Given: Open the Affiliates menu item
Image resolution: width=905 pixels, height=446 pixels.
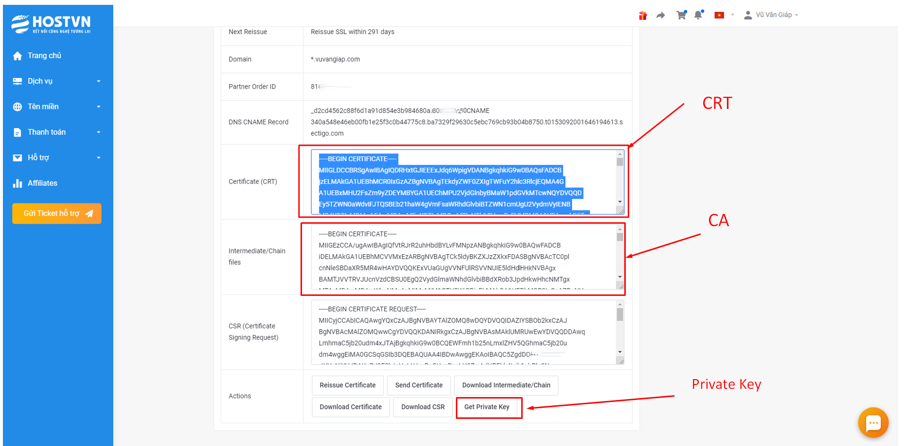Looking at the screenshot, I should (43, 183).
